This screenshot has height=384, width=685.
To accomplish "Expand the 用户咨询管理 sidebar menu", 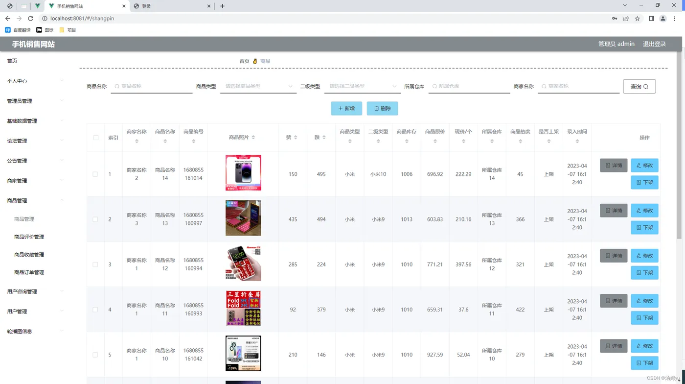I will [35, 291].
